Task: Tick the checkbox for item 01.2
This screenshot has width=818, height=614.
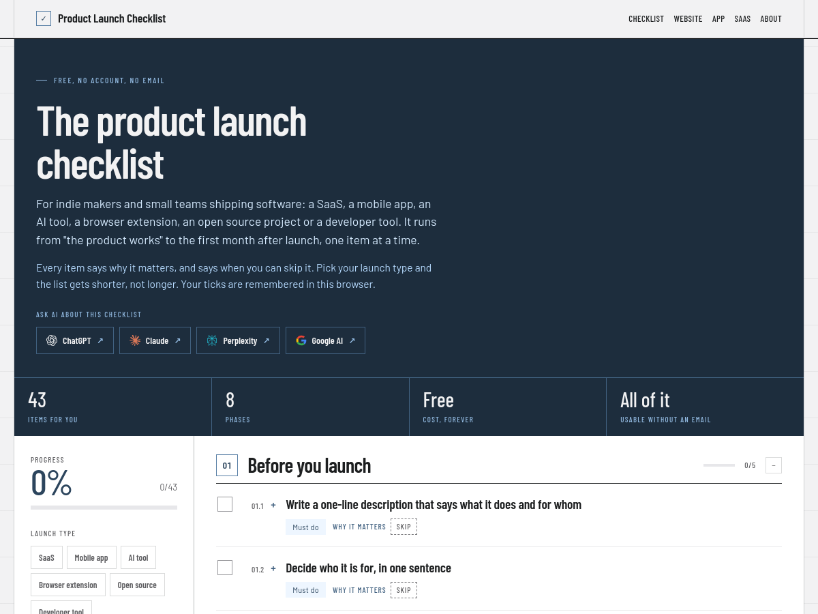Action: click(x=225, y=568)
